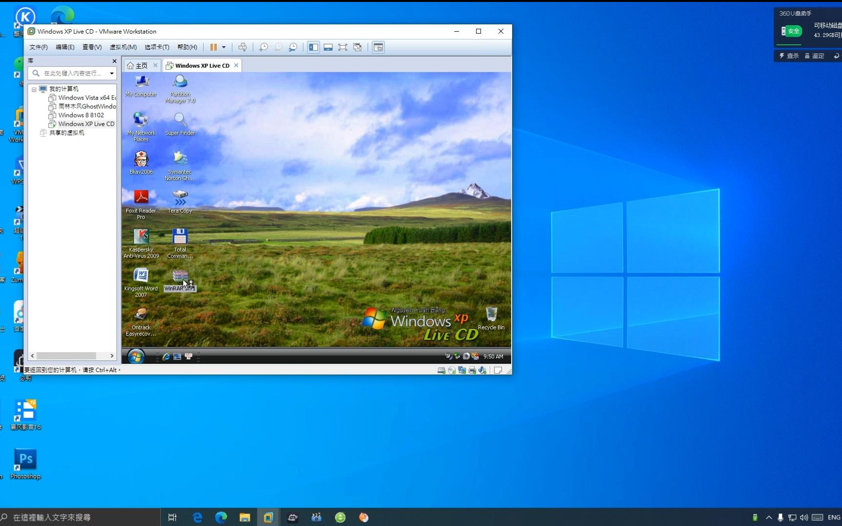This screenshot has width=842, height=526.
Task: Open the 虚拟机(M) menu
Action: (123, 47)
